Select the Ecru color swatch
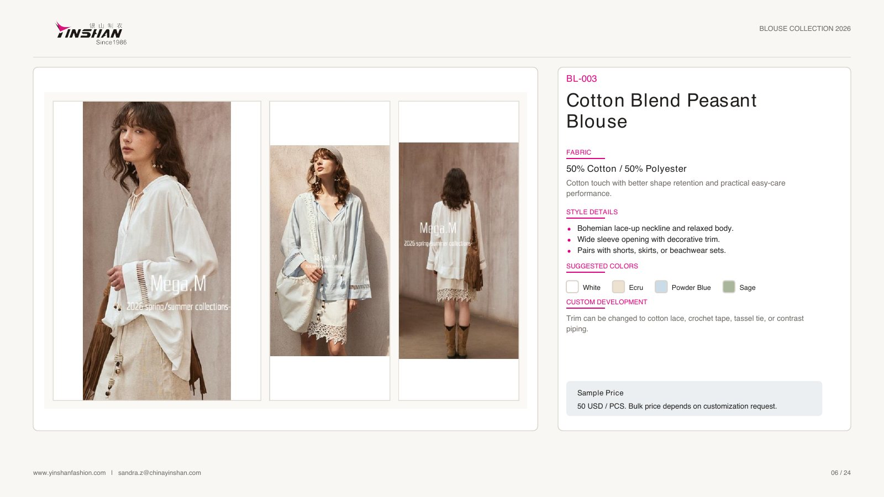 coord(618,287)
